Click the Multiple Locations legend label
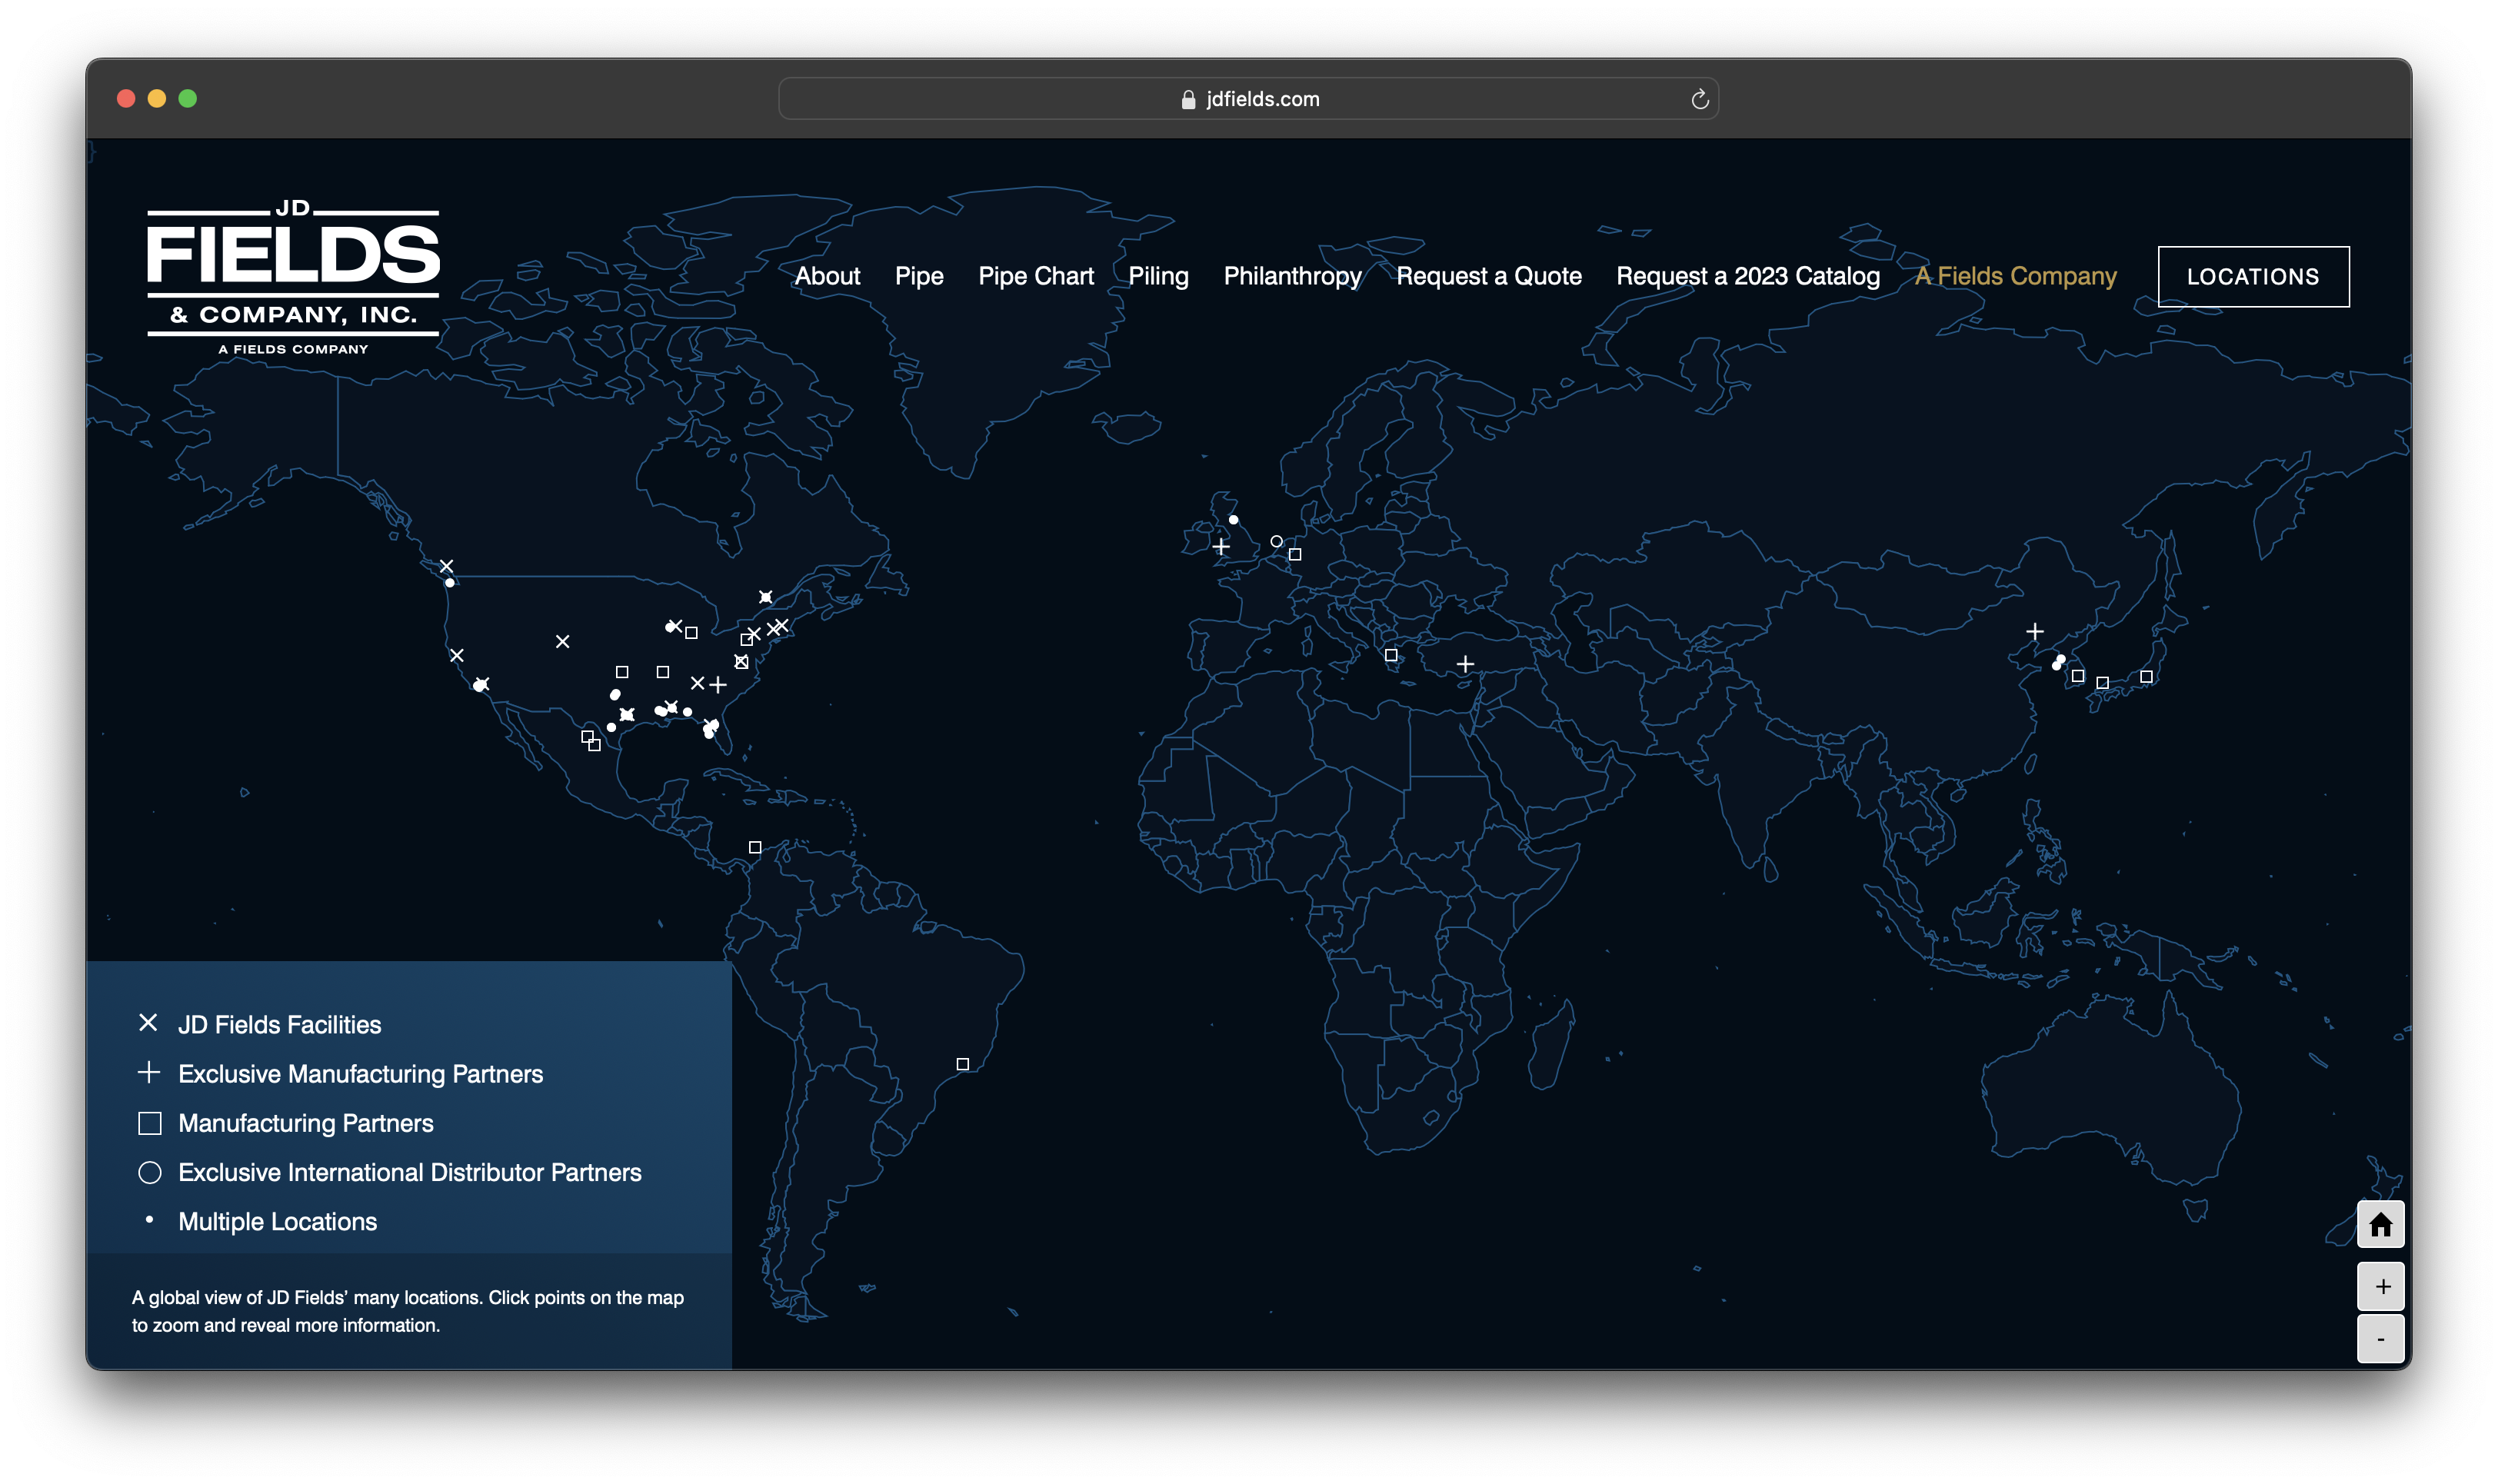Screen dimensions: 2498x1484 pyautogui.click(x=277, y=1221)
